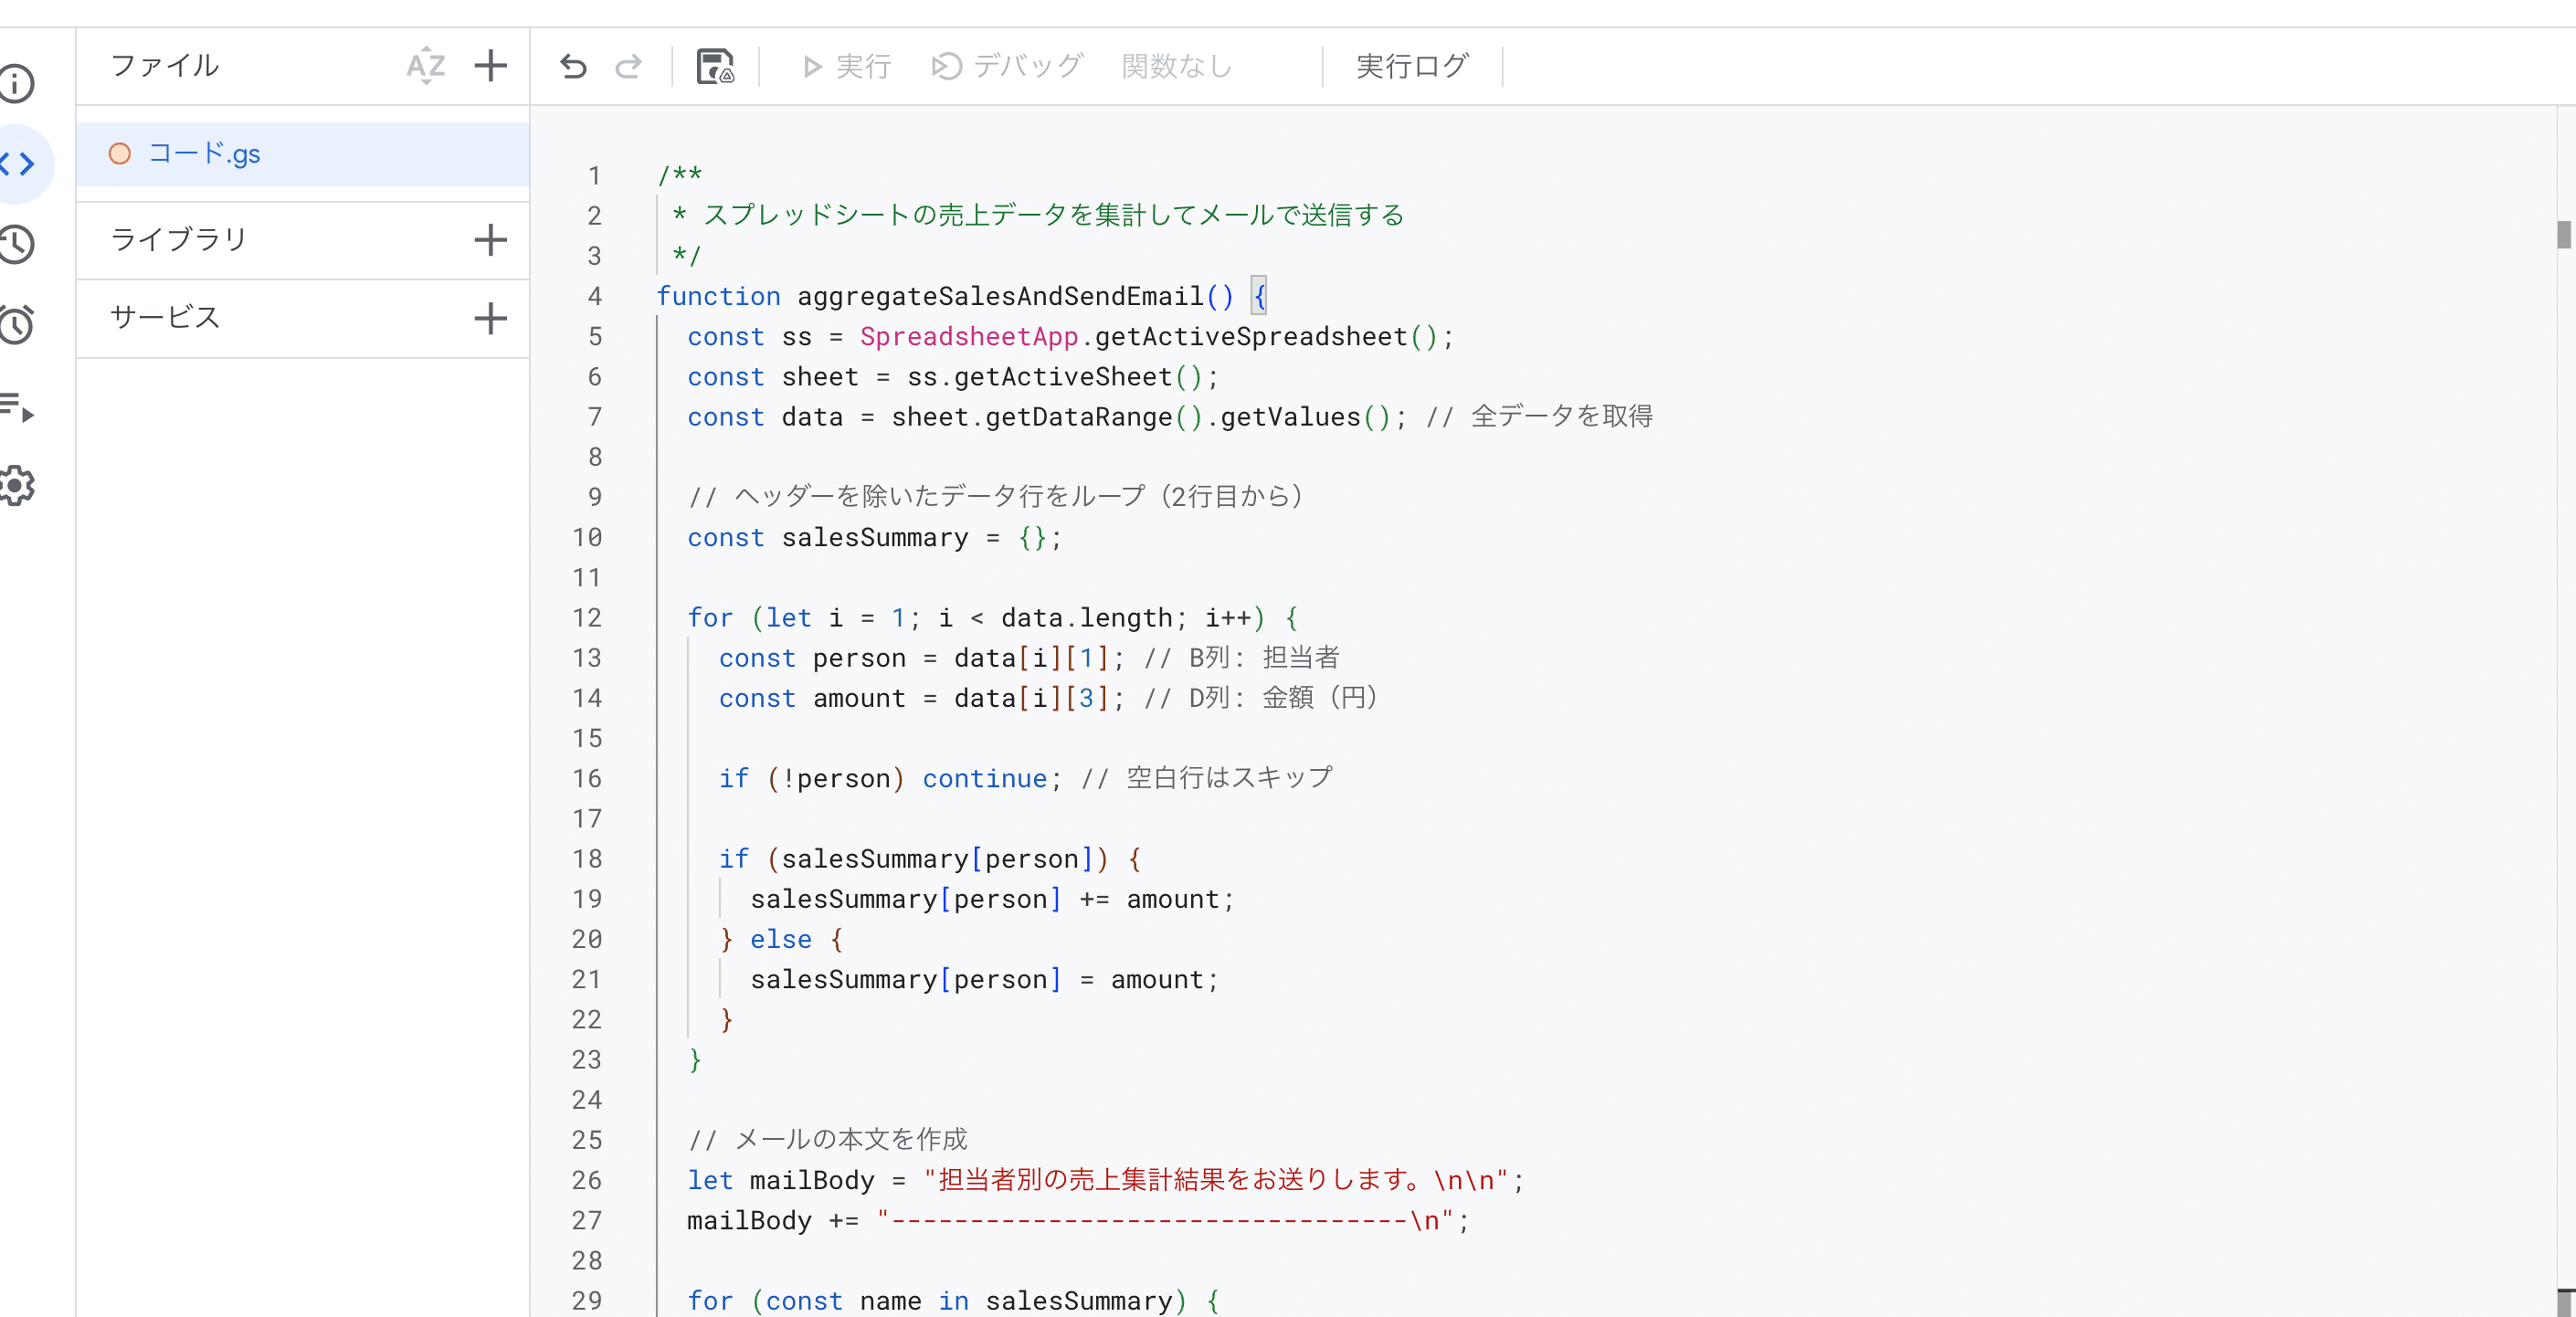This screenshot has height=1317, width=2576.
Task: Open the 実行ログ execution log
Action: pyautogui.click(x=1411, y=67)
